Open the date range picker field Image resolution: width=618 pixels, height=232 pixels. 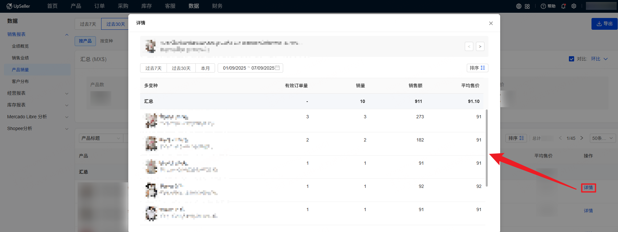[x=250, y=68]
